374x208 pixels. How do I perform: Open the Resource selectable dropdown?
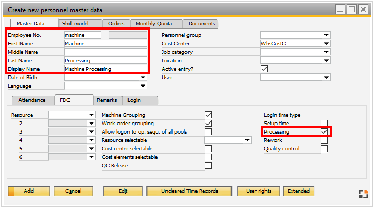click(x=248, y=140)
